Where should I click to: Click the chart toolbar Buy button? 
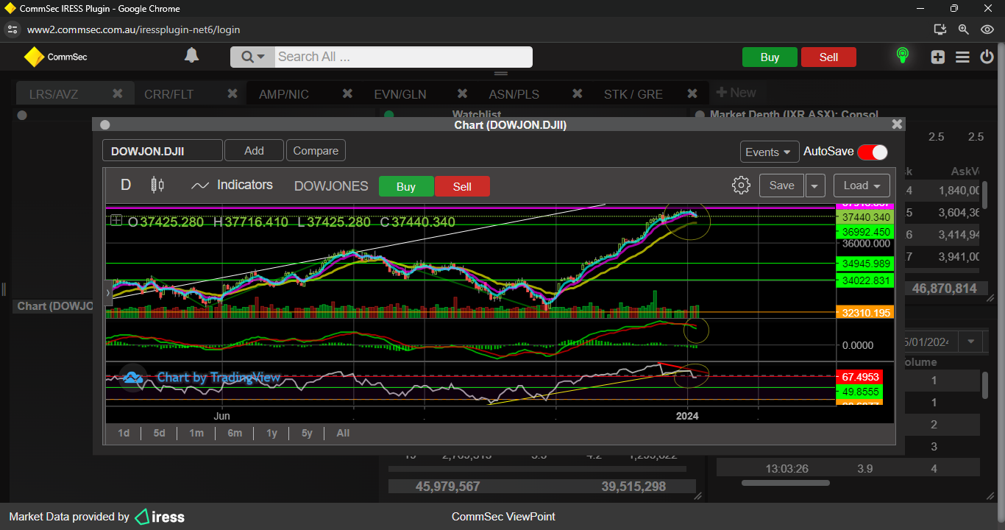406,186
